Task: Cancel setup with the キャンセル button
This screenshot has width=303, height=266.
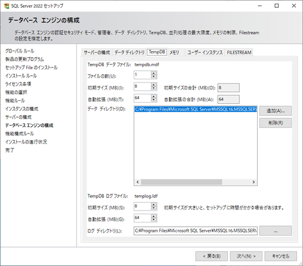Action: pos(281,256)
